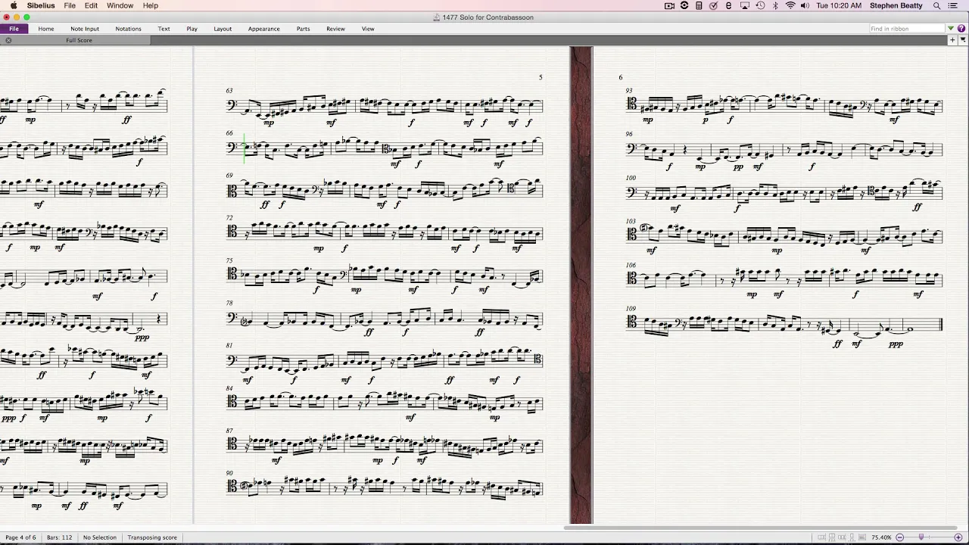This screenshot has width=969, height=545.
Task: Open the Apple menu
Action: coord(13,5)
